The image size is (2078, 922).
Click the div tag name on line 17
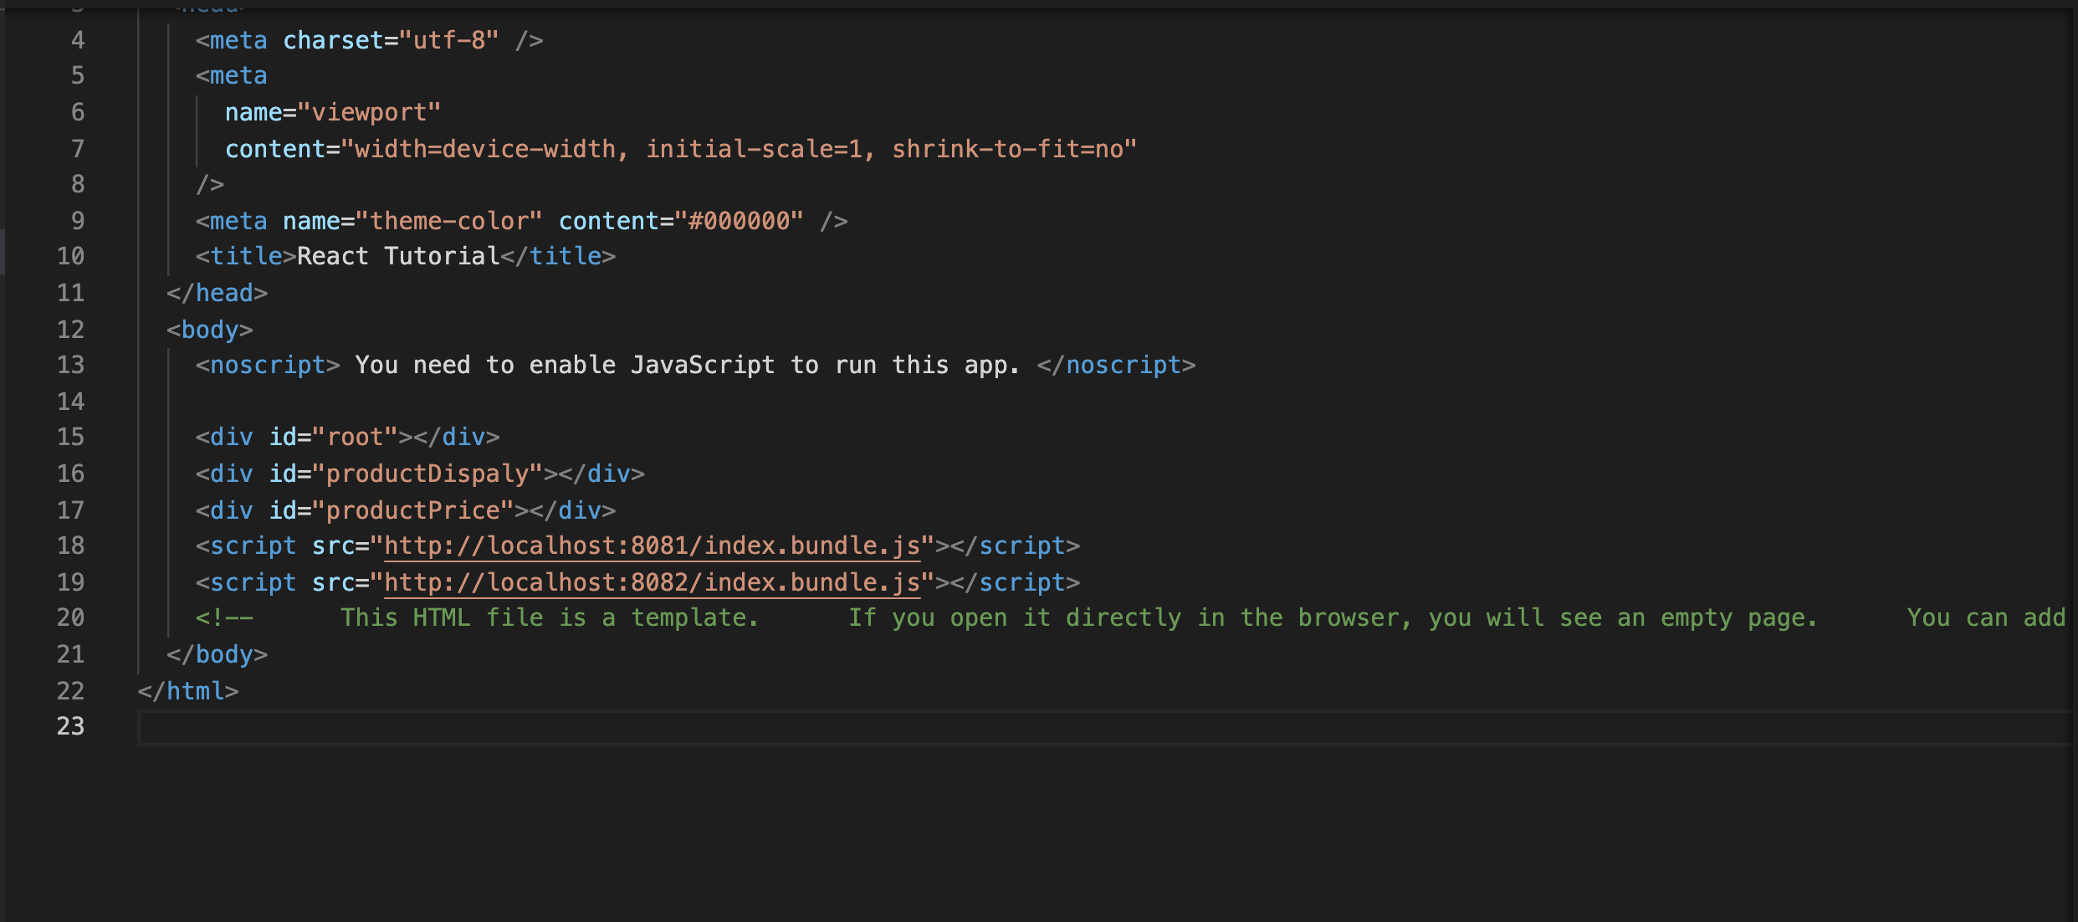[x=232, y=510]
